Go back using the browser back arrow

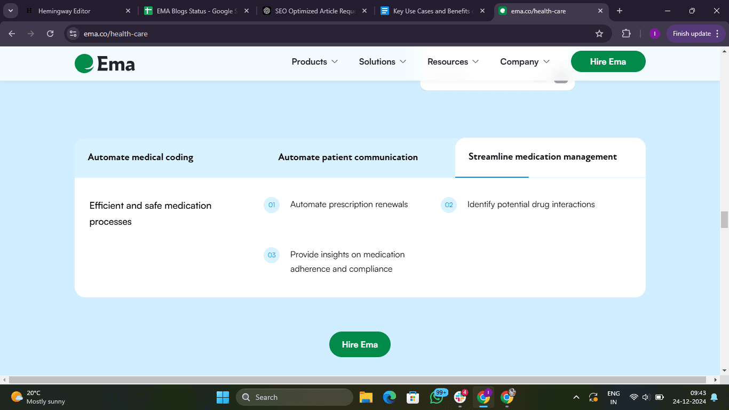(x=12, y=34)
